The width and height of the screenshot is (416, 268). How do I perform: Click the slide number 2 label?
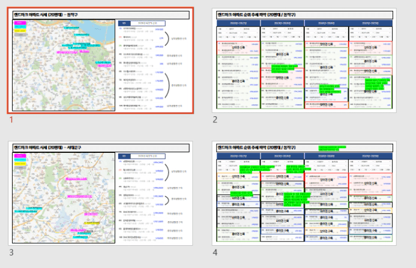point(215,119)
